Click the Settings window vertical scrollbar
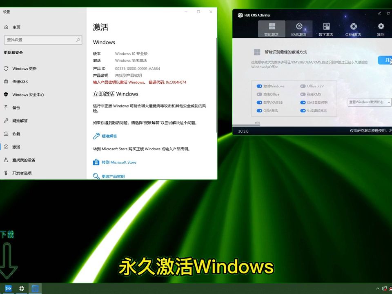The image size is (392, 294). [x=216, y=85]
